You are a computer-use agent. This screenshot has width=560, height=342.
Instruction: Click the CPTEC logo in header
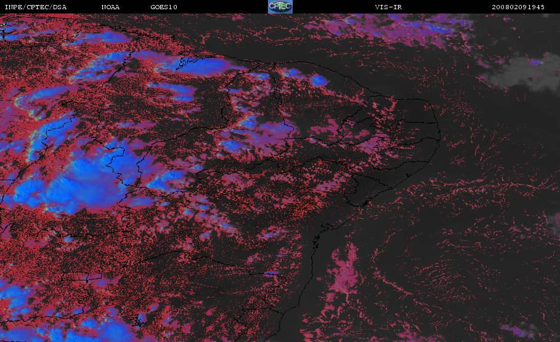[x=280, y=6]
